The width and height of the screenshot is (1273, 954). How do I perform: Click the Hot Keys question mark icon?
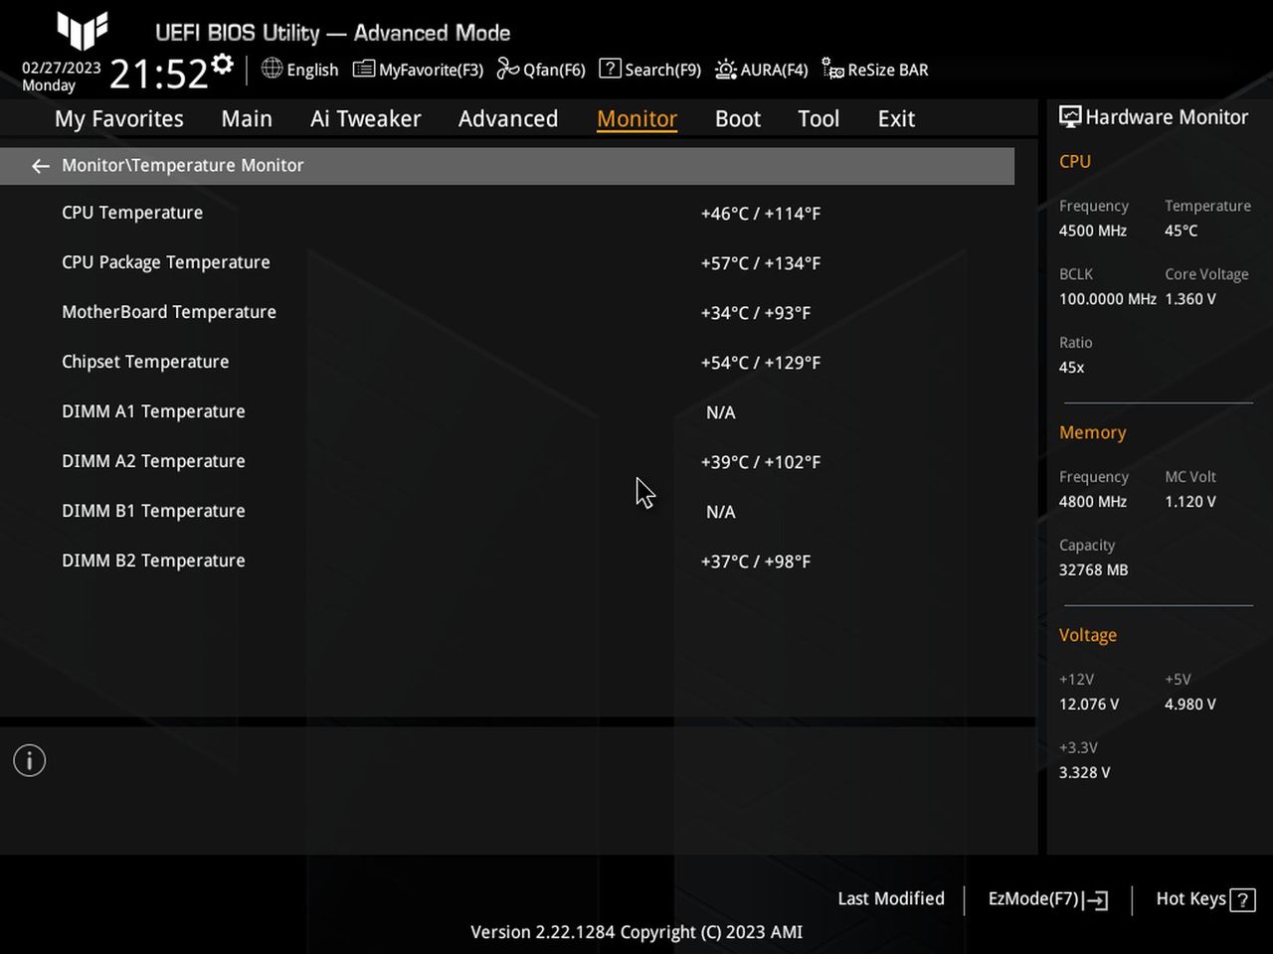[1242, 900]
